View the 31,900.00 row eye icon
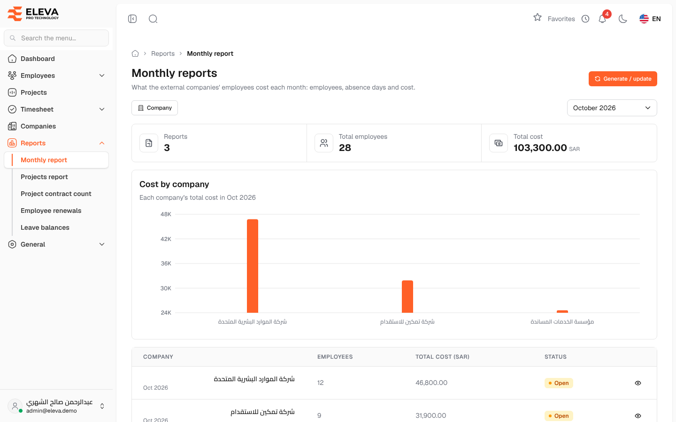Image resolution: width=676 pixels, height=422 pixels. [x=638, y=416]
